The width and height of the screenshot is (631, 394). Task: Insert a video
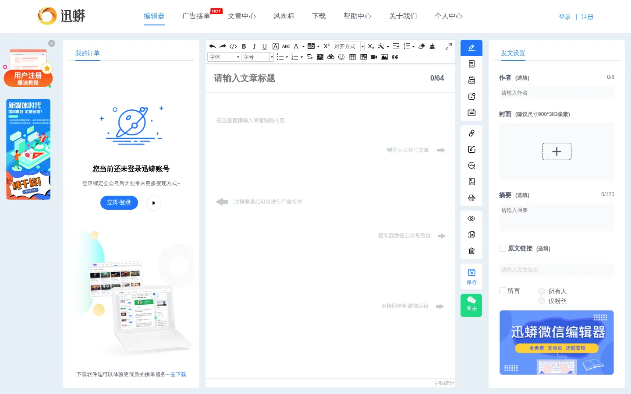tap(374, 57)
